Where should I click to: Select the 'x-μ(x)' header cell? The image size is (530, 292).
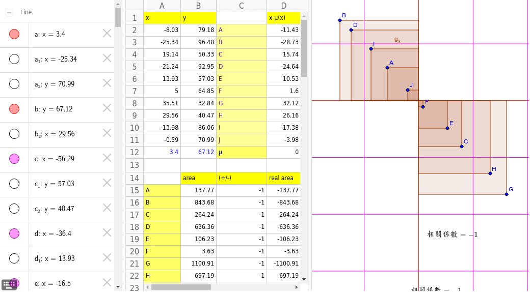[x=283, y=18]
